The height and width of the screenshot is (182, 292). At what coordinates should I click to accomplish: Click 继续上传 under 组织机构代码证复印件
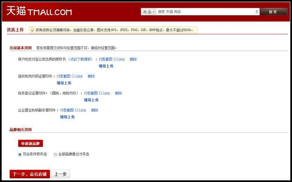click(x=64, y=83)
